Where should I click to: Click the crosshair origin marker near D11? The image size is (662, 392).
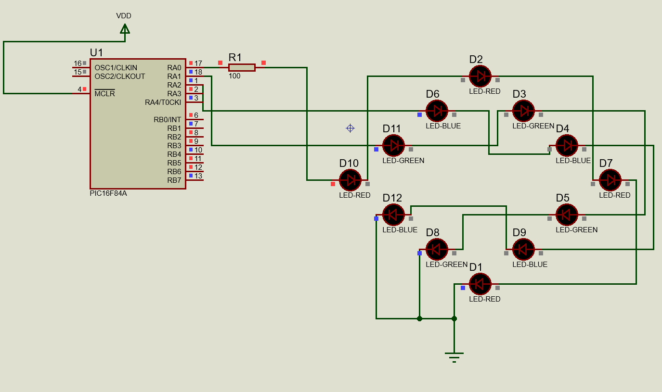coord(350,128)
